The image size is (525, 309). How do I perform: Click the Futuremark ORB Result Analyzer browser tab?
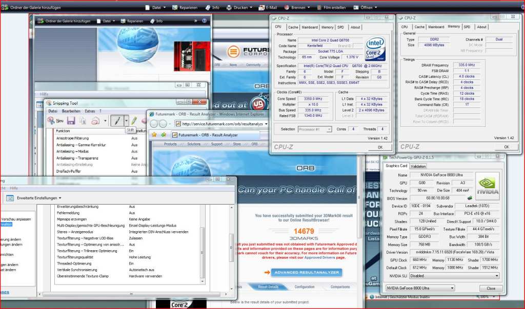(215, 135)
